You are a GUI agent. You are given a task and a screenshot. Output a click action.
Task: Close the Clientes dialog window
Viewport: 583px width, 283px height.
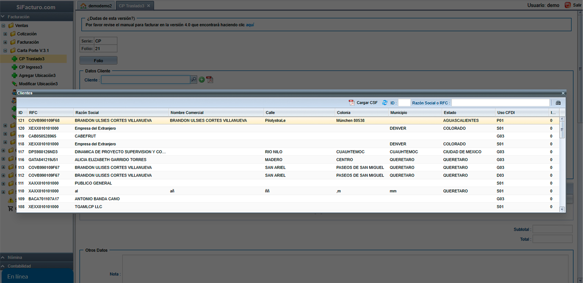point(563,93)
